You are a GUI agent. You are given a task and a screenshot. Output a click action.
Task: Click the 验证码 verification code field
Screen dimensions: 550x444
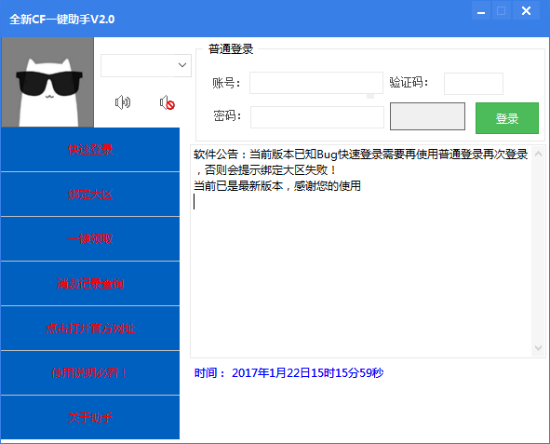pyautogui.click(x=474, y=84)
